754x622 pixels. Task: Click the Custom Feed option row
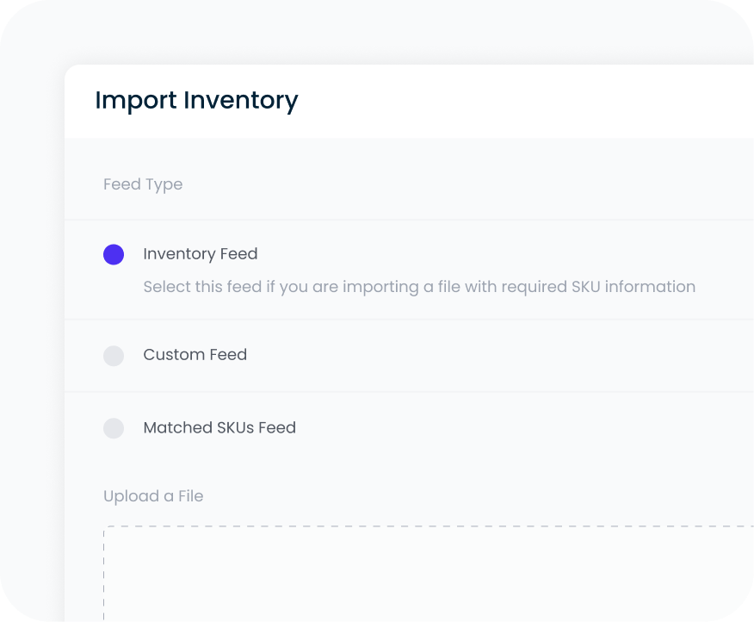(344, 355)
